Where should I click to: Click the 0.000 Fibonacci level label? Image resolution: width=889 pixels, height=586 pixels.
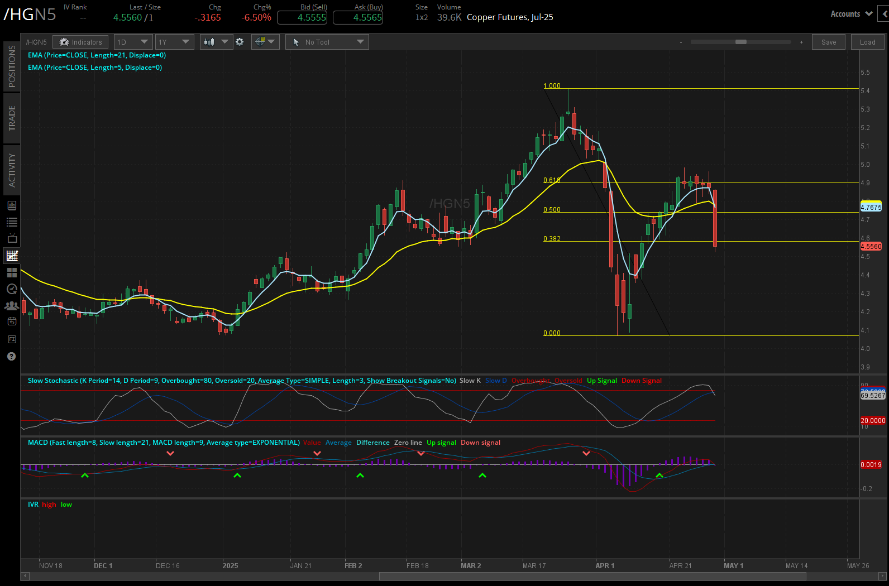tap(552, 333)
